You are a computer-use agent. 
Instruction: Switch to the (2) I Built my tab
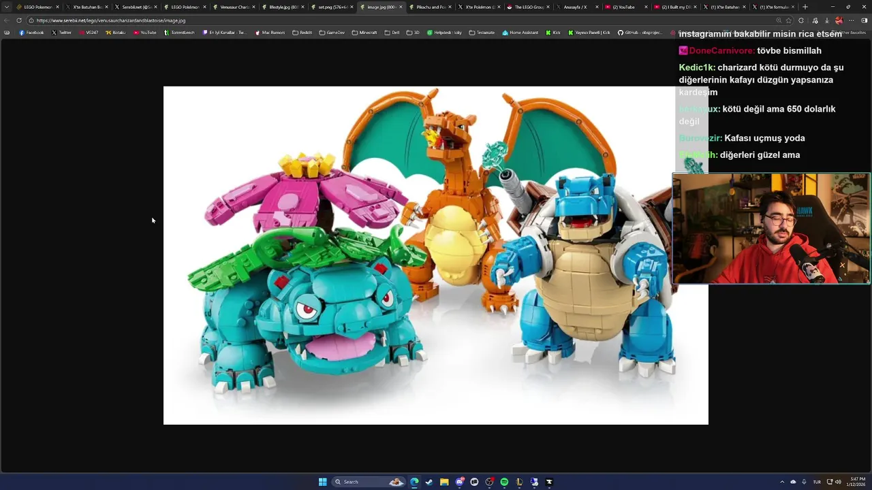pos(676,7)
